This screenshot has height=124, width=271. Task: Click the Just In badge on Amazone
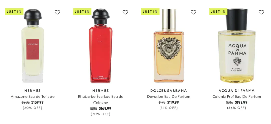point(14,12)
